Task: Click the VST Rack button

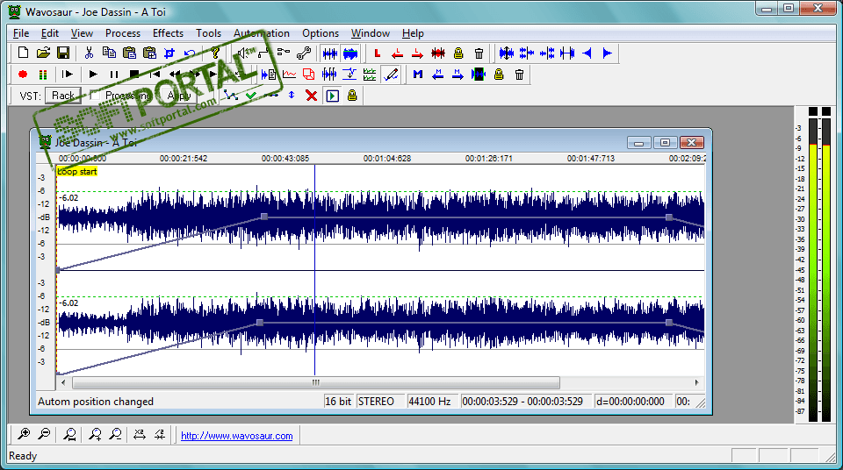Action: [63, 96]
